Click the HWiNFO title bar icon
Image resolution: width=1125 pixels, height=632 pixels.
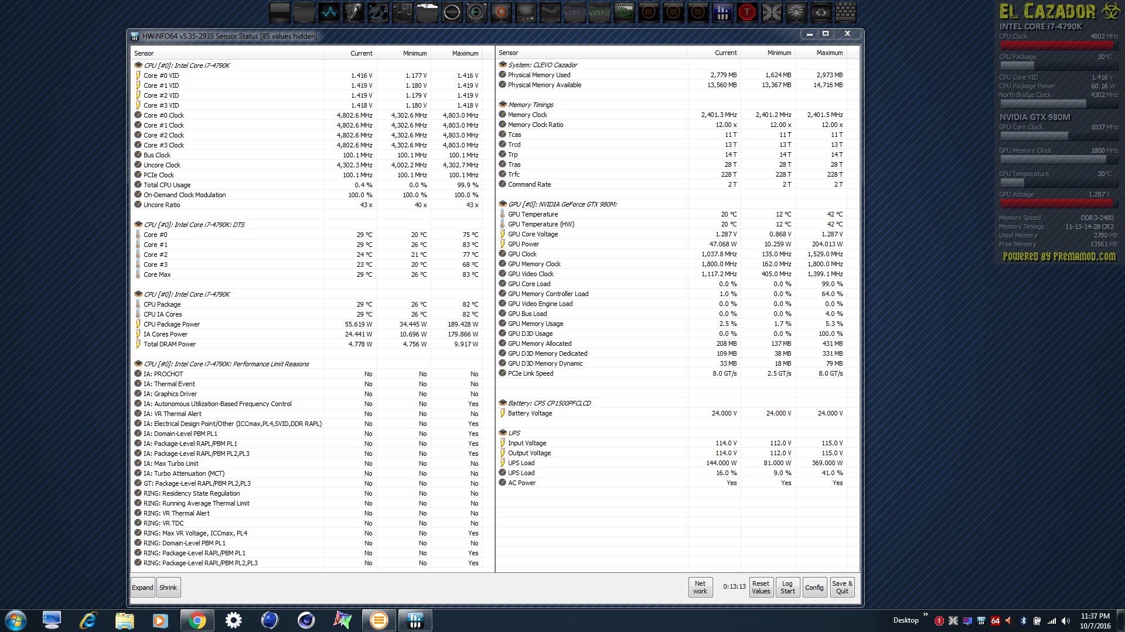coord(135,36)
